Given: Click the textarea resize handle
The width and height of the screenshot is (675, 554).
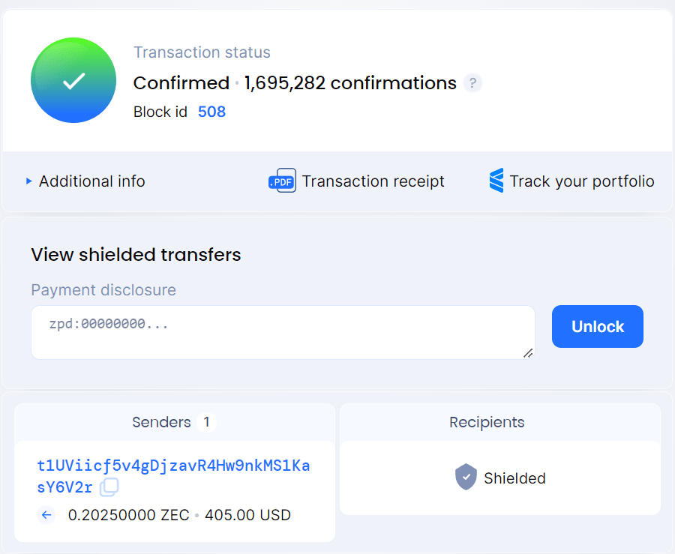Looking at the screenshot, I should click(x=529, y=353).
